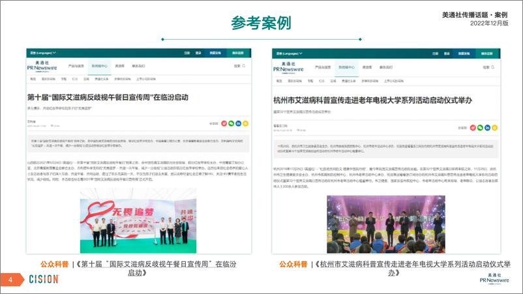Click the PR Newswire logo on left page

point(42,66)
